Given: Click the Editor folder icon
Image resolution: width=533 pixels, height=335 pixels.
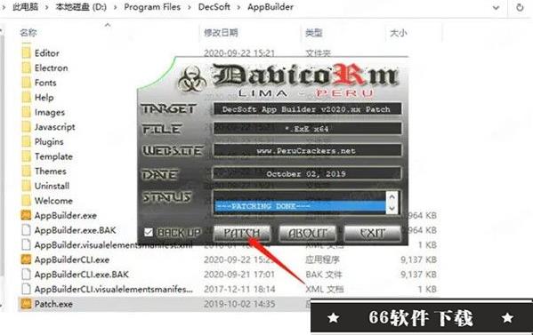Looking at the screenshot, I should point(26,53).
